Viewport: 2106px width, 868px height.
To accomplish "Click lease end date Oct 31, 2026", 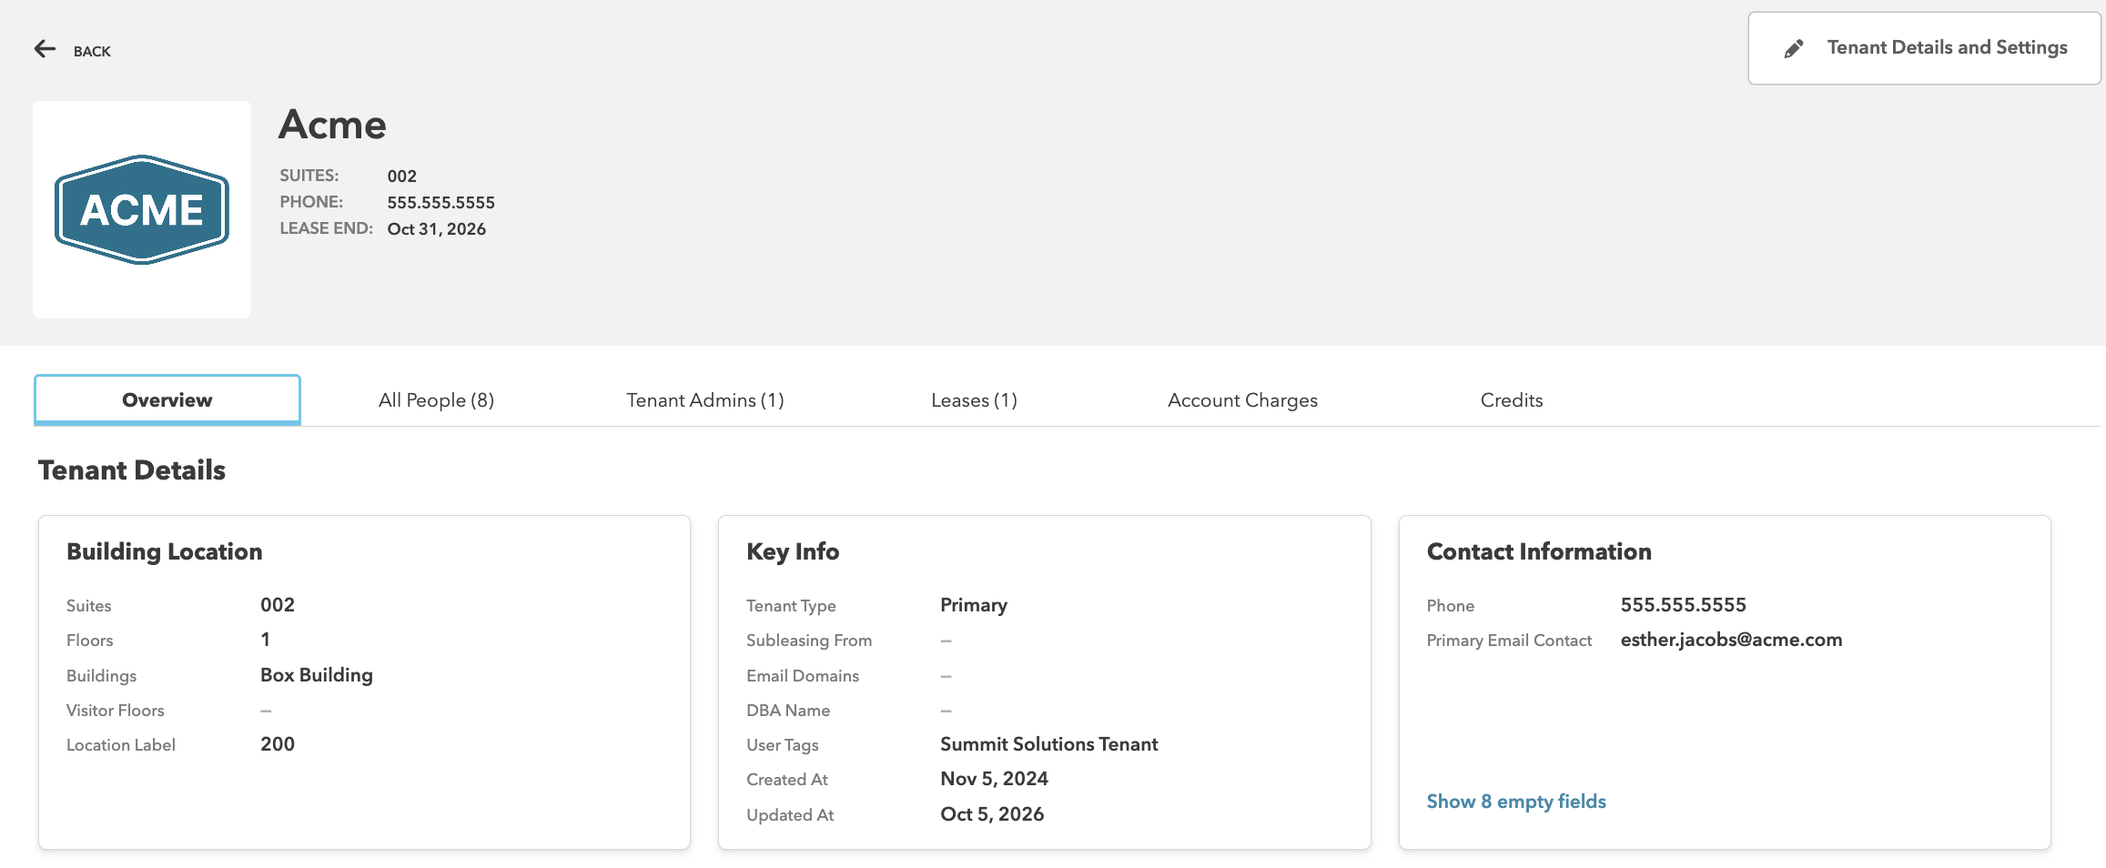I will [437, 229].
